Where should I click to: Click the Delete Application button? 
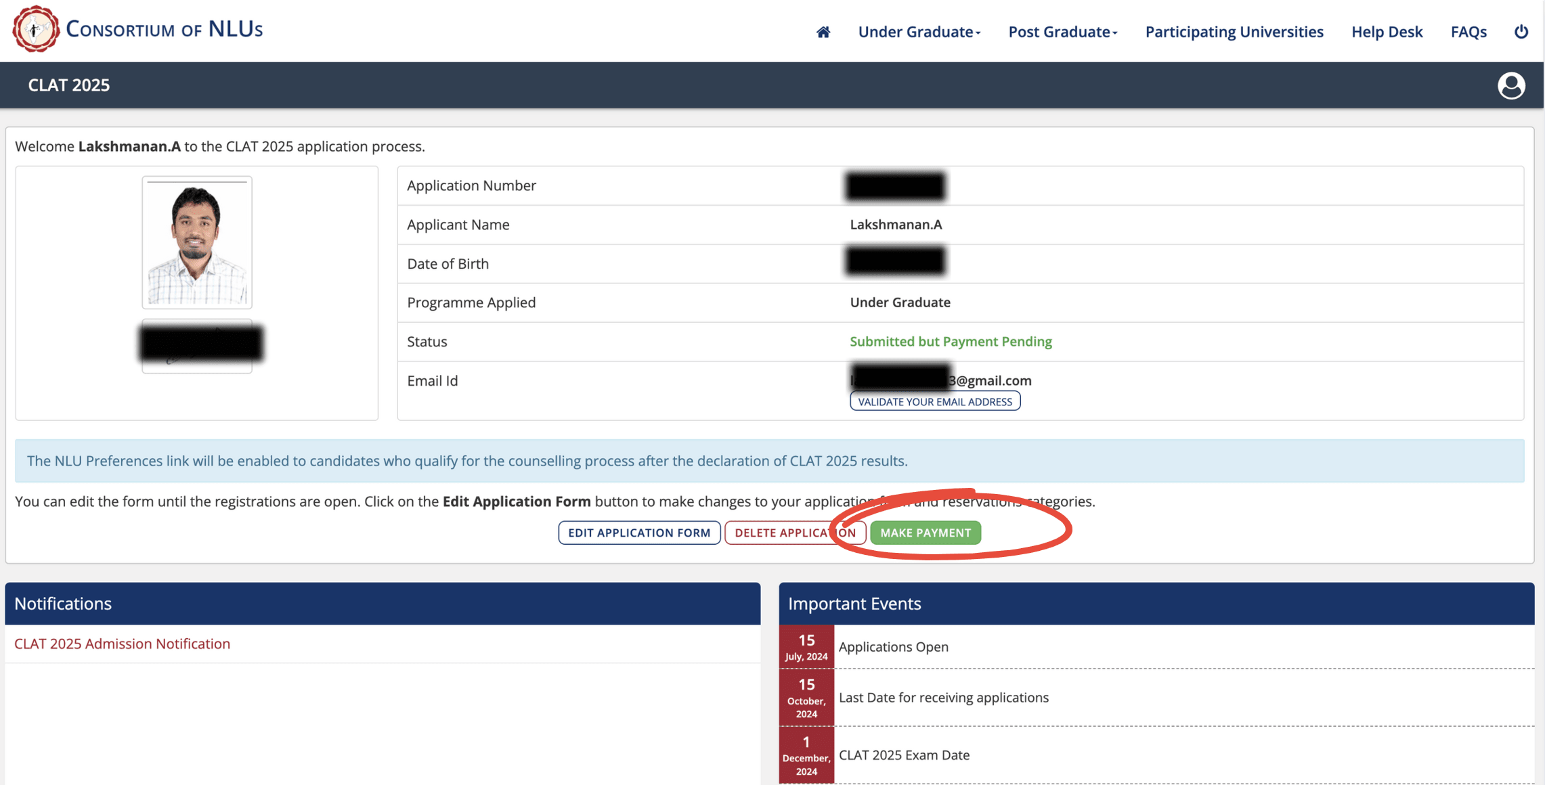pos(795,533)
